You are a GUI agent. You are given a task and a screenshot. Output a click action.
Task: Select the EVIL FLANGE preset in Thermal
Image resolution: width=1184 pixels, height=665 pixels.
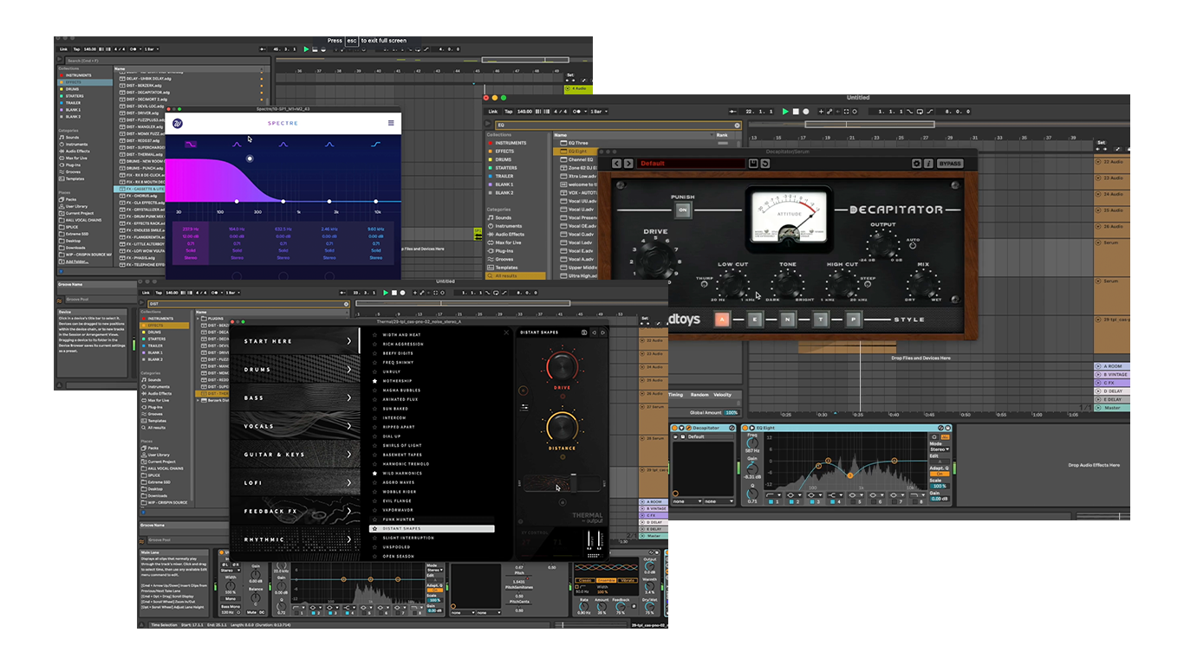[397, 500]
